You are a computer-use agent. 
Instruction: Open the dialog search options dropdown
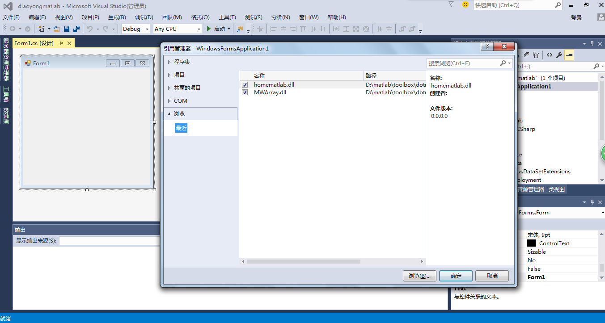509,63
